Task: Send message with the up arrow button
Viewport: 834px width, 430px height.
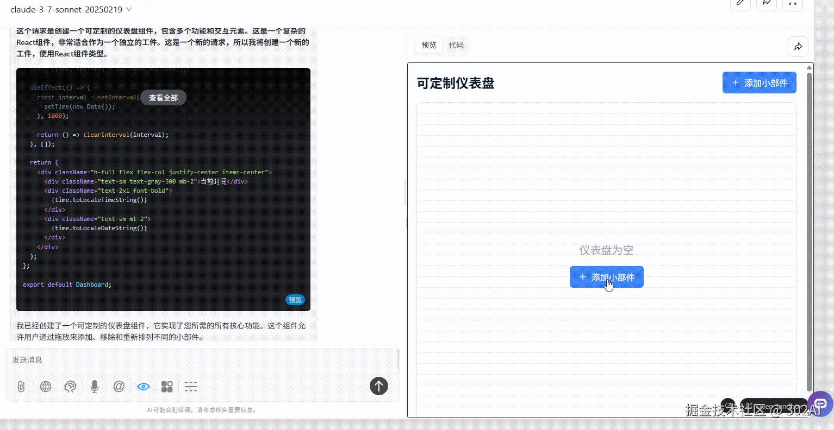Action: (x=379, y=386)
